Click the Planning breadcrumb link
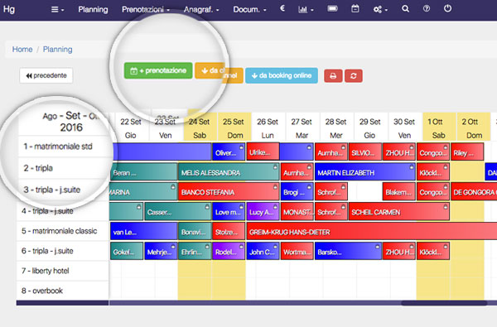The width and height of the screenshot is (497, 327). [x=58, y=50]
